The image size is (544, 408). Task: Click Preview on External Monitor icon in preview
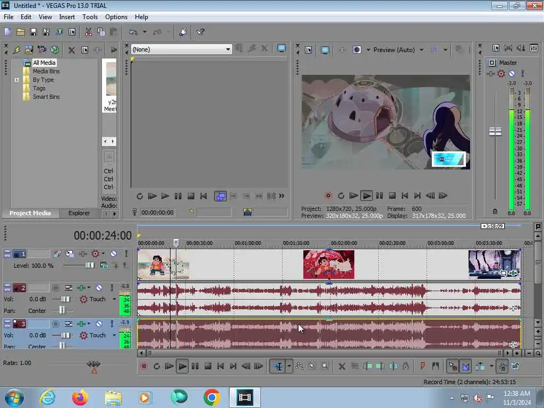point(325,50)
